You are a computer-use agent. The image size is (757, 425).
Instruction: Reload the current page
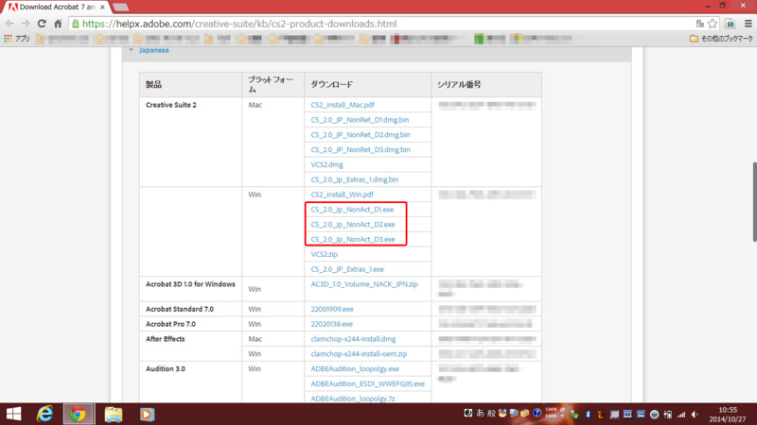(42, 23)
